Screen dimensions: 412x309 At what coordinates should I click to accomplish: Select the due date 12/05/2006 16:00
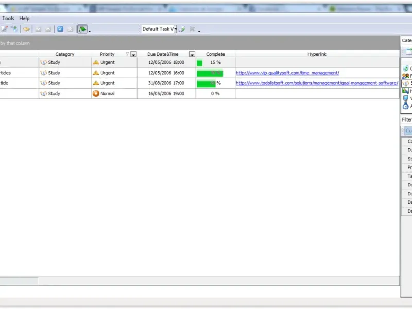coord(166,73)
